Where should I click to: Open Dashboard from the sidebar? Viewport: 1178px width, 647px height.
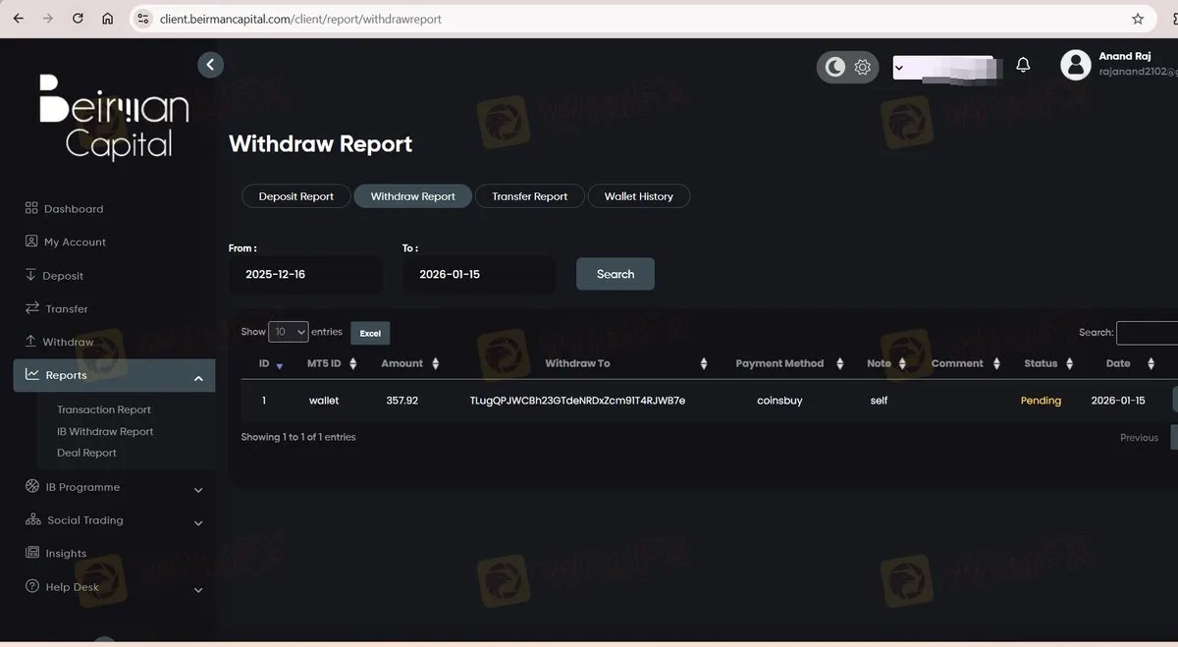[x=64, y=209]
